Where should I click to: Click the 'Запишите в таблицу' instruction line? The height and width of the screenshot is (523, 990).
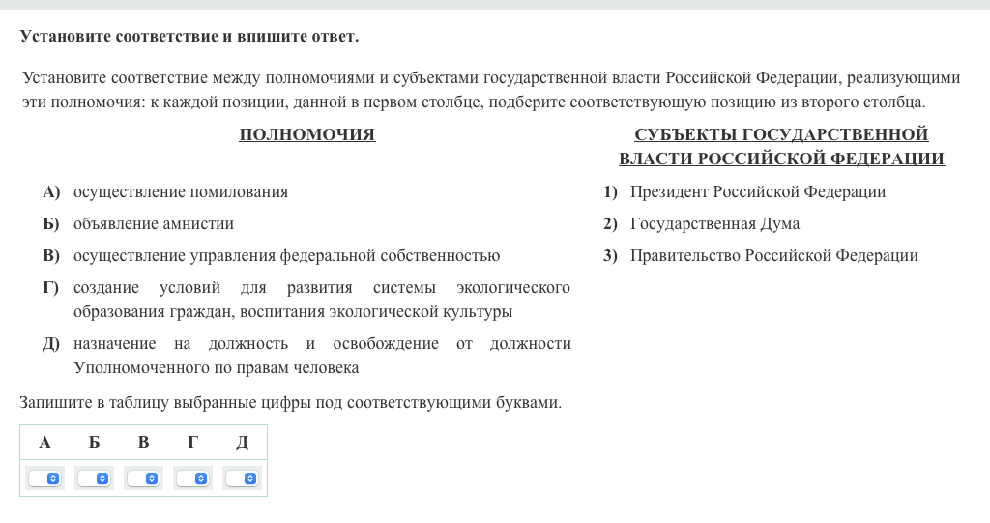(290, 402)
